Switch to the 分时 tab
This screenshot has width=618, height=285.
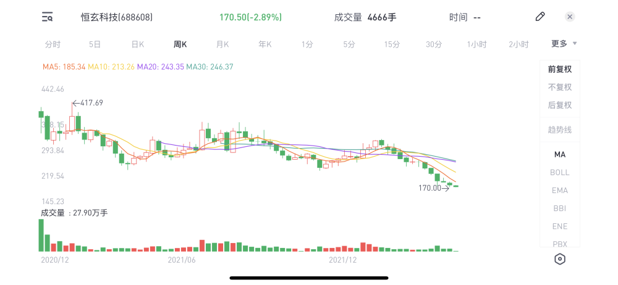[53, 44]
